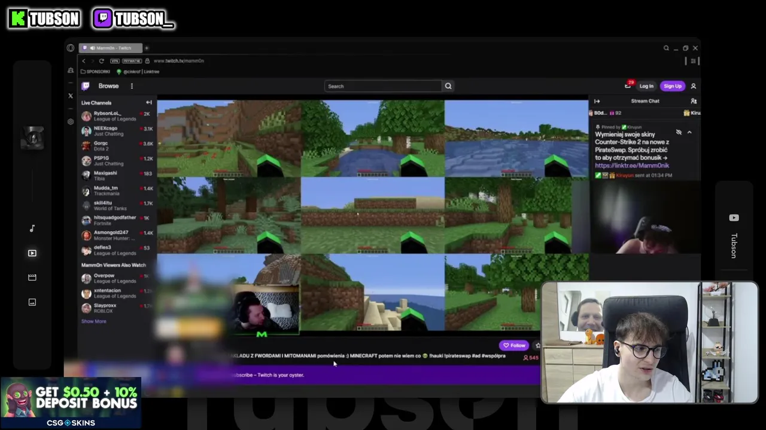This screenshot has width=766, height=430.
Task: Open the user profile icon menu
Action: click(693, 86)
